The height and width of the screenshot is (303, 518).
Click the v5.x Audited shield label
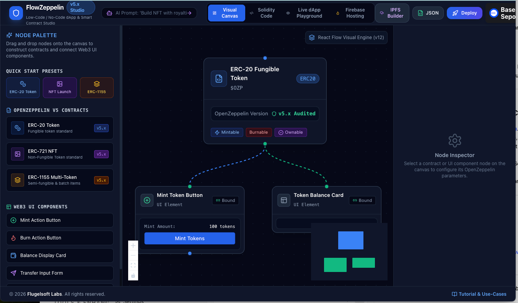coord(294,114)
